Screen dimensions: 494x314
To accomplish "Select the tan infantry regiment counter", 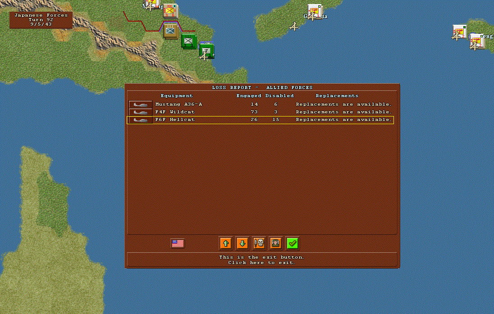I will (x=171, y=31).
